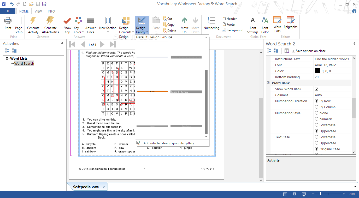Image resolution: width=359 pixels, height=198 pixels.
Task: Collapse Word Lists tree node
Action: pos(7,58)
